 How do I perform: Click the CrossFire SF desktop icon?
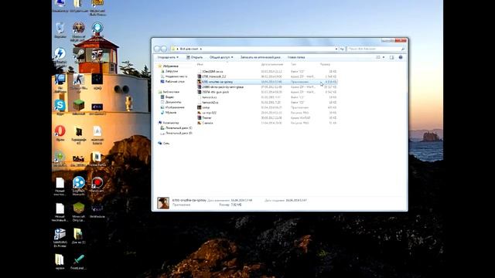pyautogui.click(x=97, y=55)
